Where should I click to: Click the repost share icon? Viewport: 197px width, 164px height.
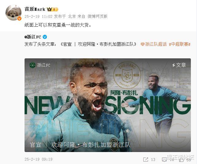coord(146,159)
